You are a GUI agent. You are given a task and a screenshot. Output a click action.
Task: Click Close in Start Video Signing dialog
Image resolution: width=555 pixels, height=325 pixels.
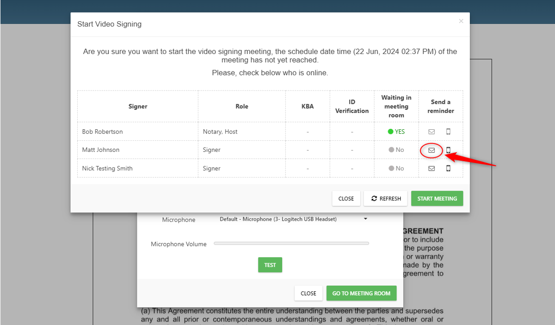346,199
